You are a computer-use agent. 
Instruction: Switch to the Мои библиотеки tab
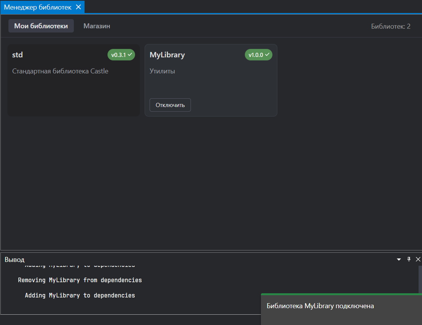point(41,26)
